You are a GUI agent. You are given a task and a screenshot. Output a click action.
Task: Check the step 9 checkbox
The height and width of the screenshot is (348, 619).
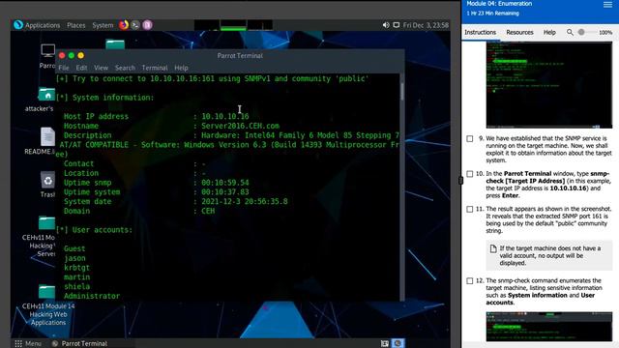click(470, 139)
